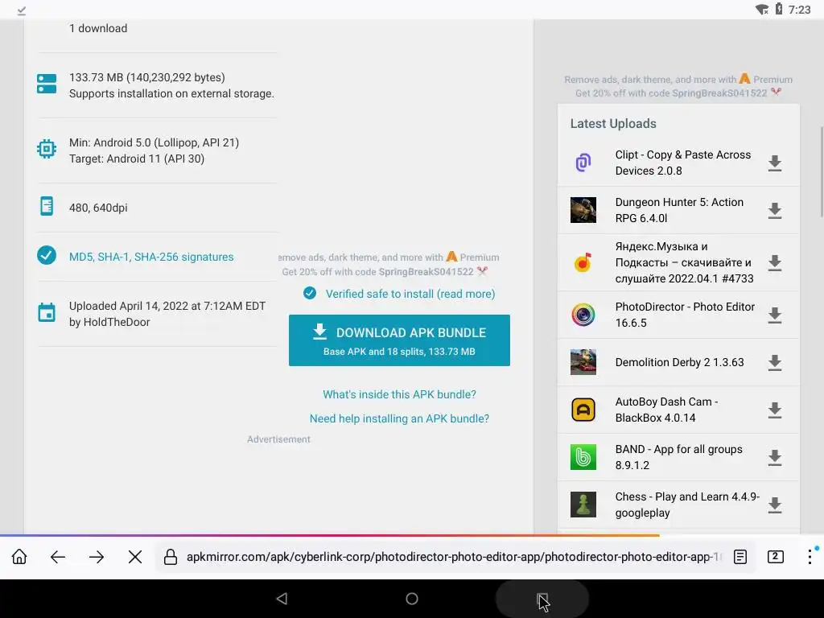This screenshot has height=618, width=824.
Task: Open PhotoDirector - Photo Editor 16.6.5 entry
Action: [x=685, y=315]
